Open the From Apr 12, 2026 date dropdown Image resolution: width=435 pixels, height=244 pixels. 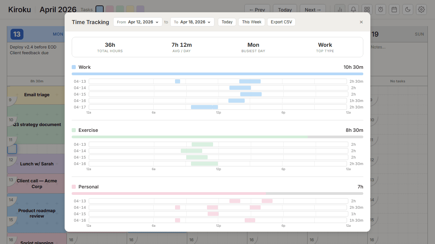(138, 22)
